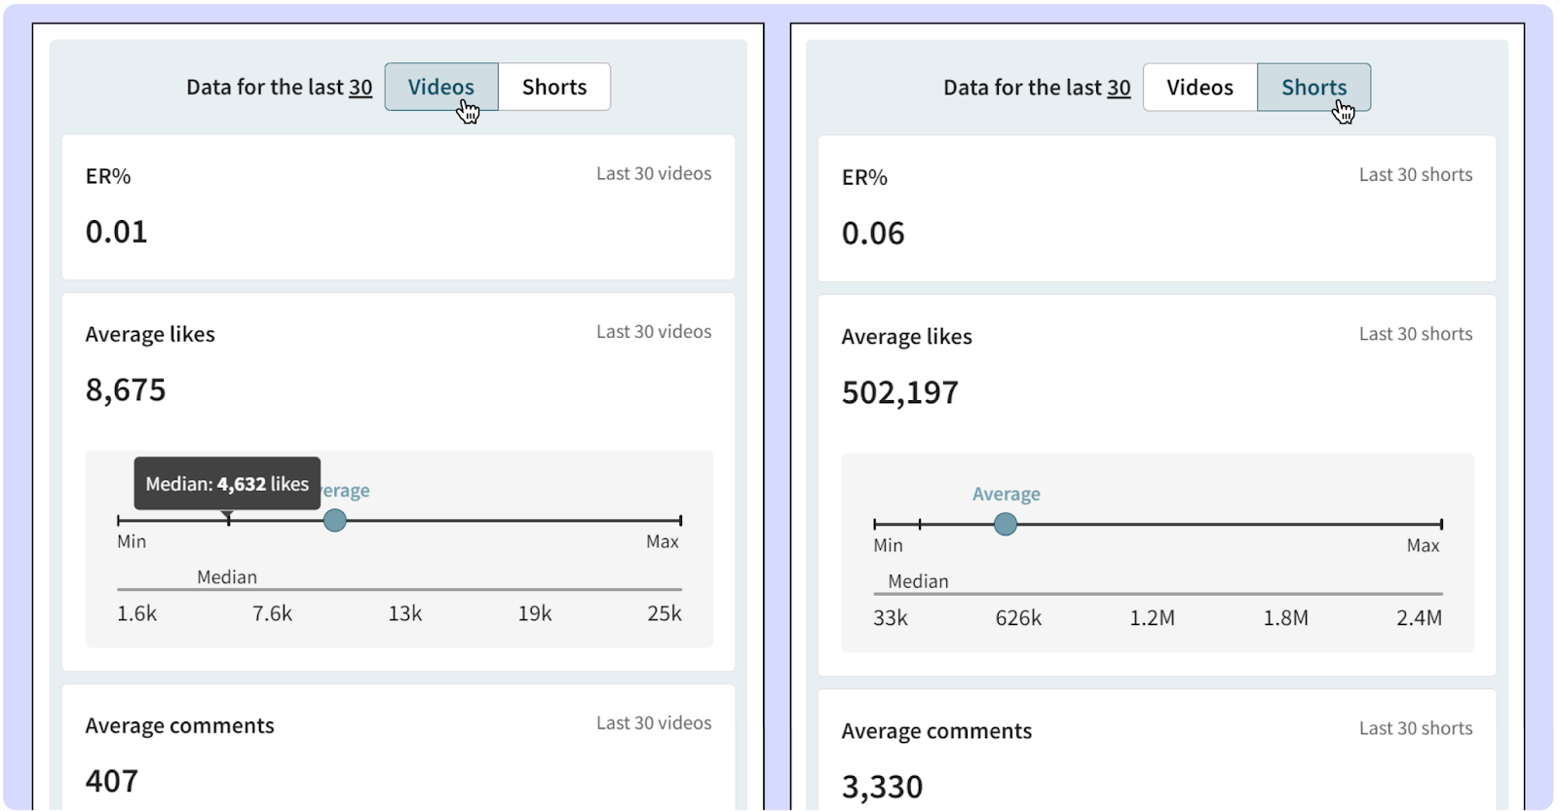Click the "Last 30 shorts" label on the likes card

[x=1415, y=333]
